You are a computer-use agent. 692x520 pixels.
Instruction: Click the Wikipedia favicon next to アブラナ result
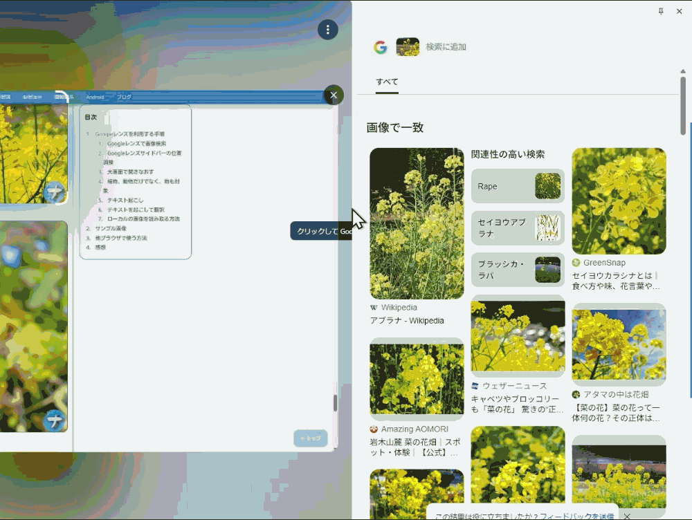373,307
